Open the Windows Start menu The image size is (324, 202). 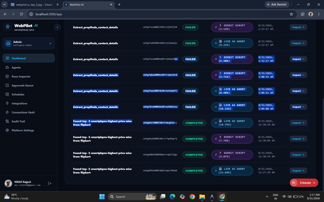pos(102,197)
